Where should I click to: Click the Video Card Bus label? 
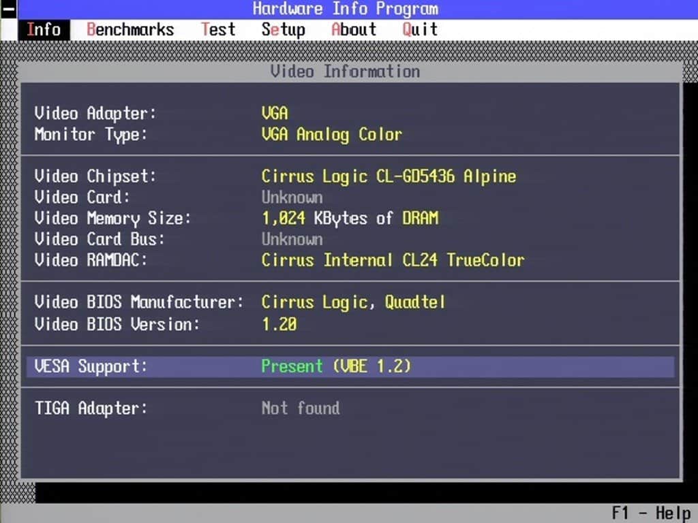[x=100, y=239]
